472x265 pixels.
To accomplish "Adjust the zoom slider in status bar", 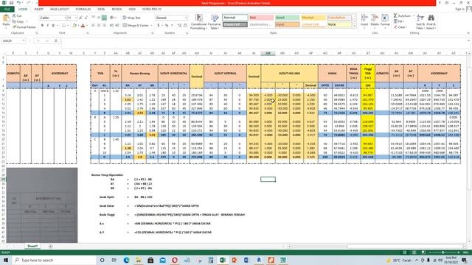I will point(443,252).
